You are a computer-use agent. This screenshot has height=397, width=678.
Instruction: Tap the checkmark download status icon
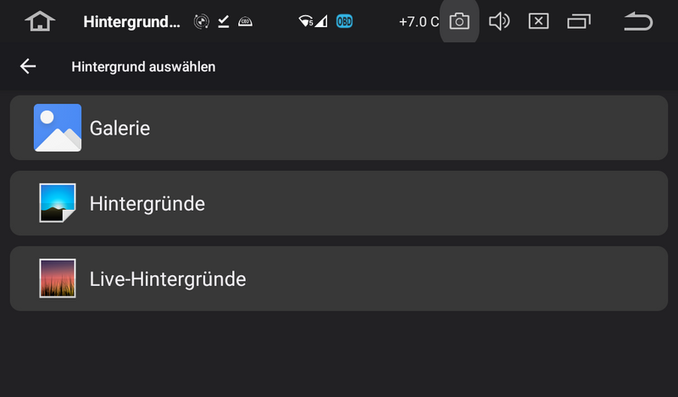click(x=224, y=22)
